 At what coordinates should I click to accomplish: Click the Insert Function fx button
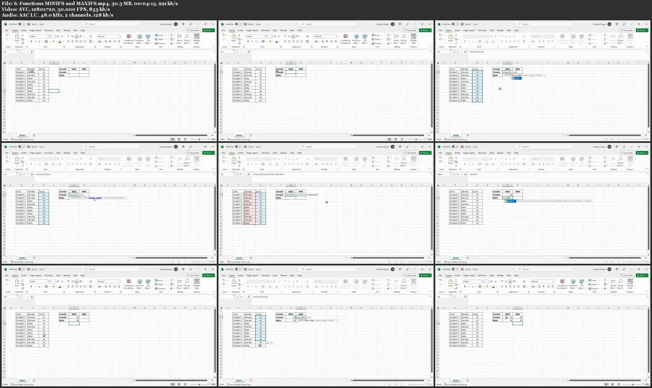click(x=31, y=52)
